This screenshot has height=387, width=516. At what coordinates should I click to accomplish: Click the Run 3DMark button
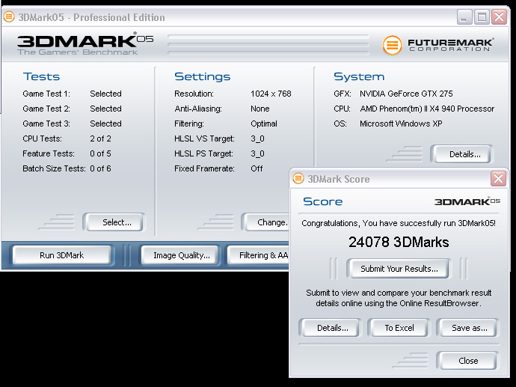click(x=62, y=255)
